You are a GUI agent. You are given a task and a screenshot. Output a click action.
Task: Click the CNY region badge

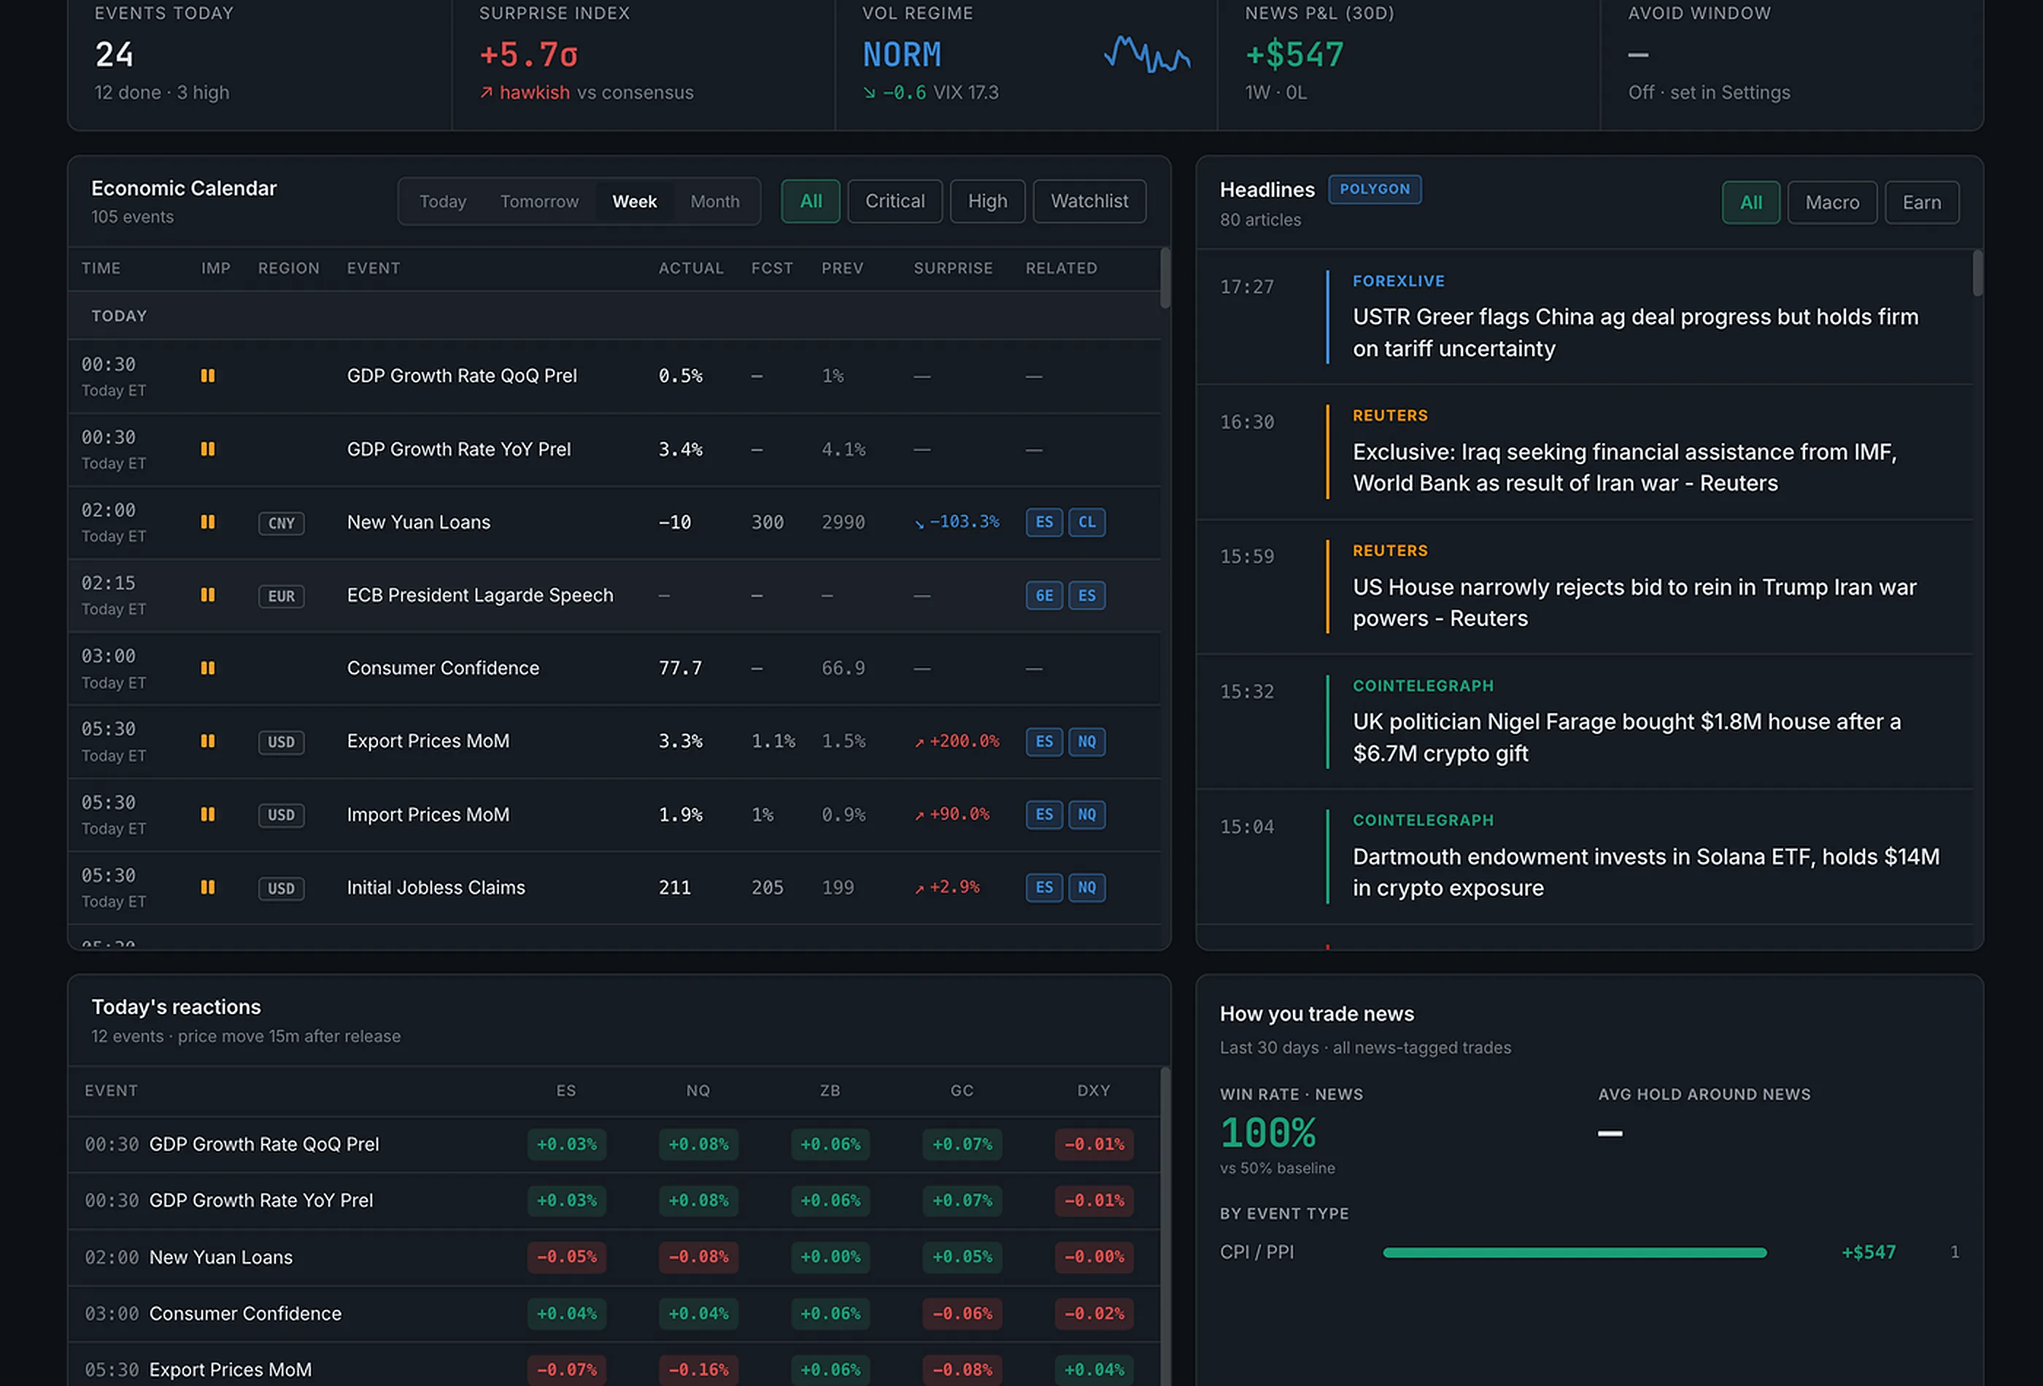(282, 523)
